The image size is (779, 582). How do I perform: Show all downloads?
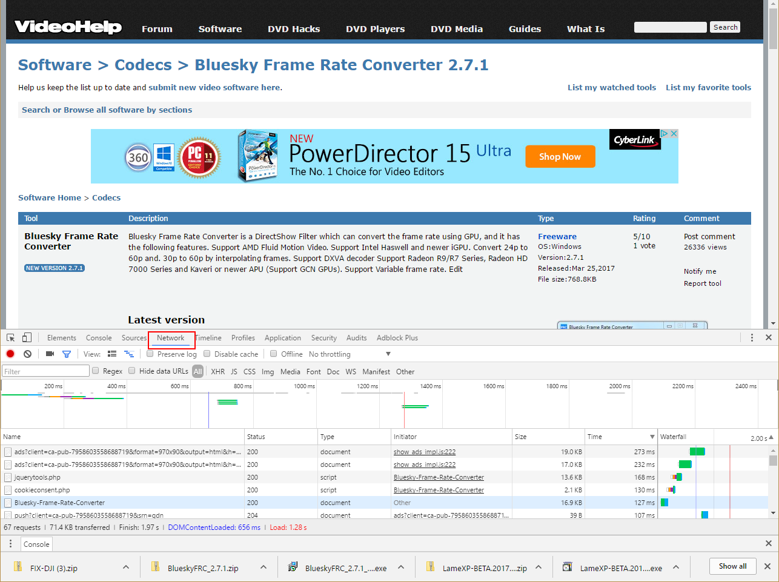click(x=733, y=566)
